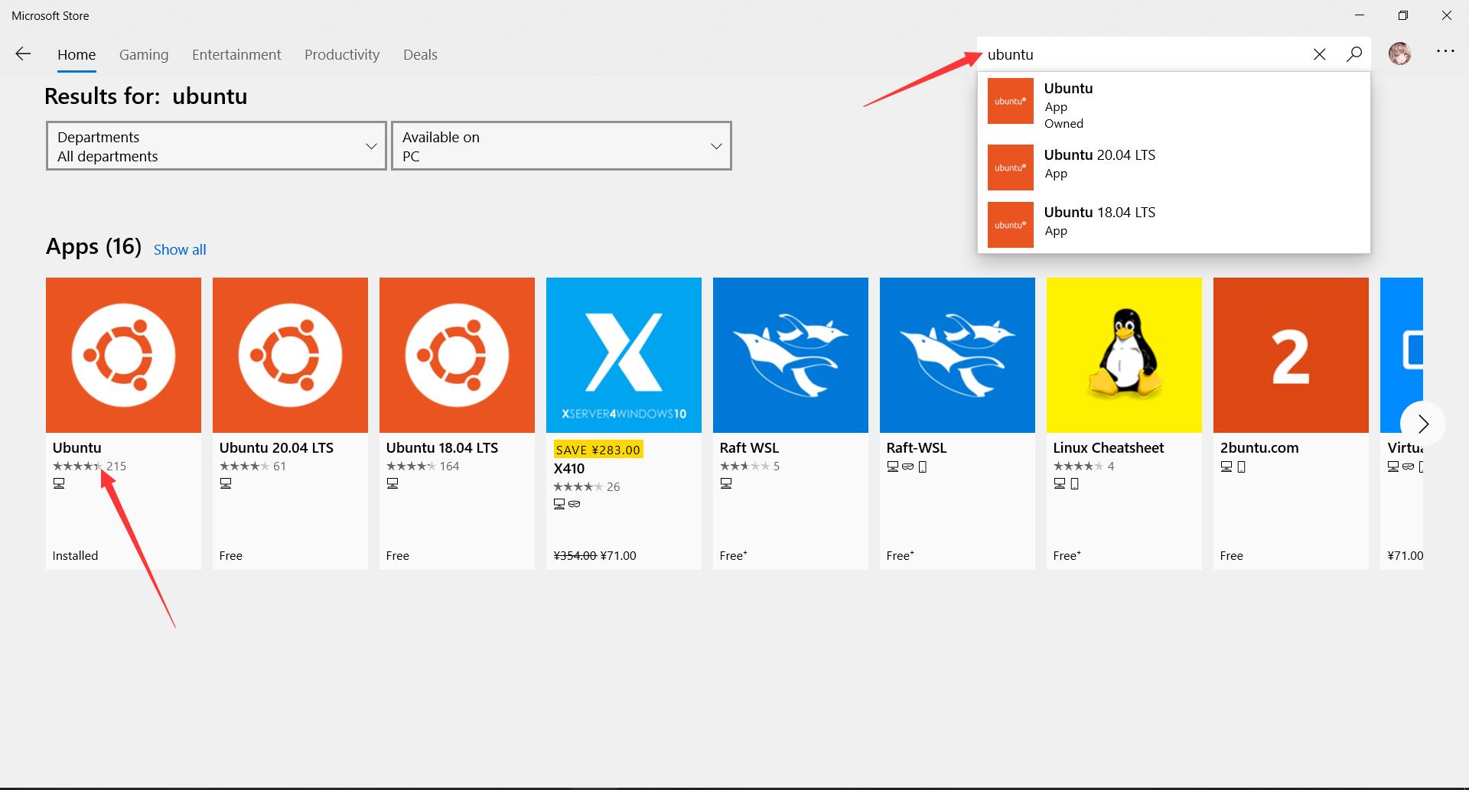Open Ubuntu 18.04 LTS tile image
1469x790 pixels.
point(457,355)
